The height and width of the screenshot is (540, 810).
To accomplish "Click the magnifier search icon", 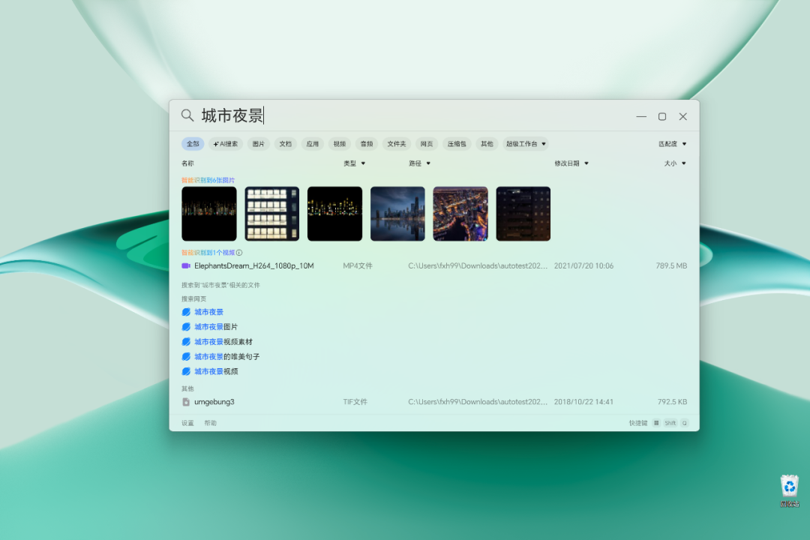I will click(187, 115).
